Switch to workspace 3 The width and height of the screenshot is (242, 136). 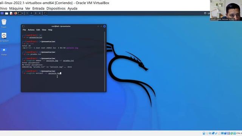coord(36,13)
